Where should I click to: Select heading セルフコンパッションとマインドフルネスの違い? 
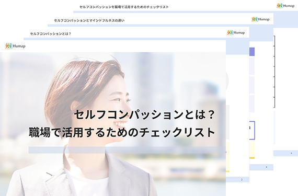[89, 20]
